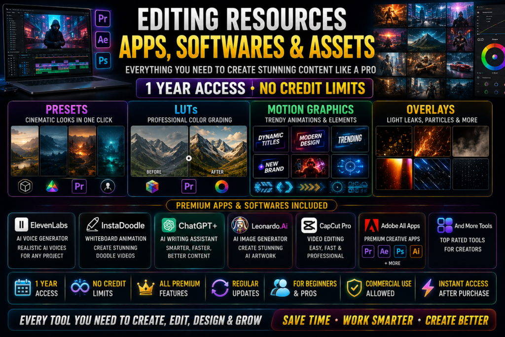This screenshot has height=337, width=505.
Task: Click the "CREATE BETTER" footer text
Action: tap(457, 320)
